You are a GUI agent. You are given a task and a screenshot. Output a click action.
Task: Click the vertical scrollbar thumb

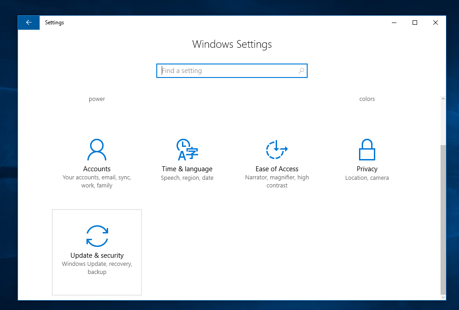point(443,219)
